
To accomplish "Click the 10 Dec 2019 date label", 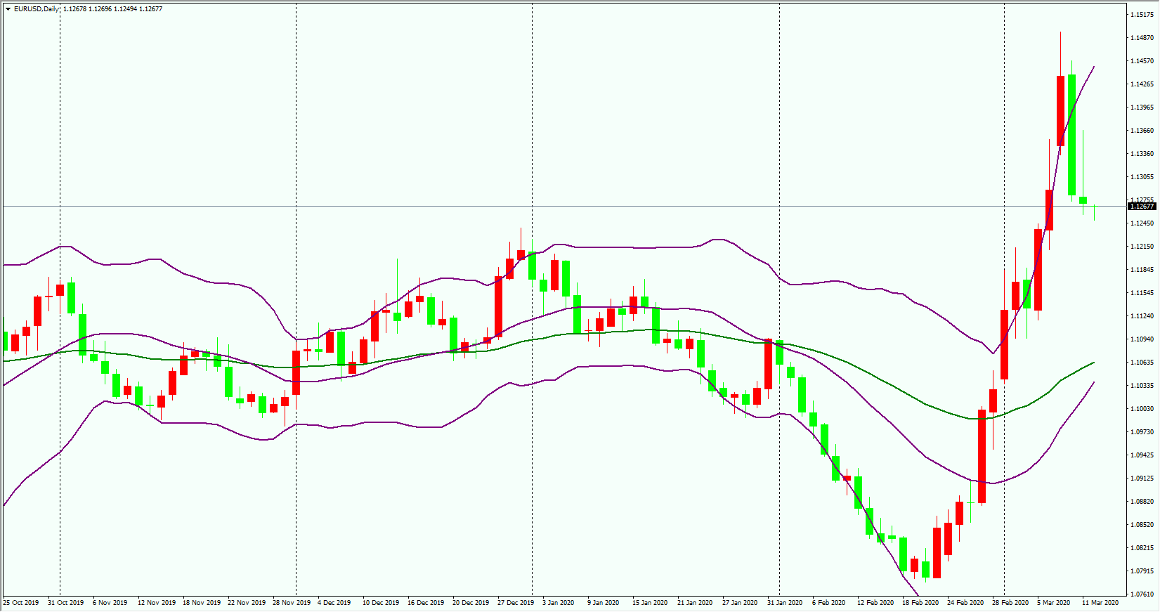I will pyautogui.click(x=381, y=602).
